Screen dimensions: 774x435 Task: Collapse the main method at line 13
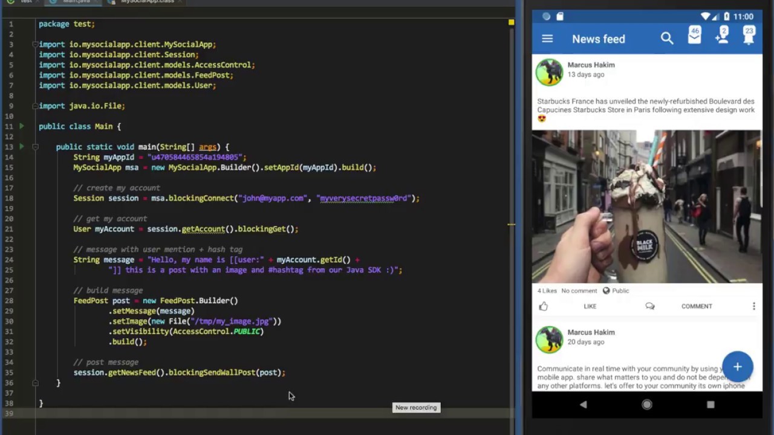pyautogui.click(x=35, y=147)
